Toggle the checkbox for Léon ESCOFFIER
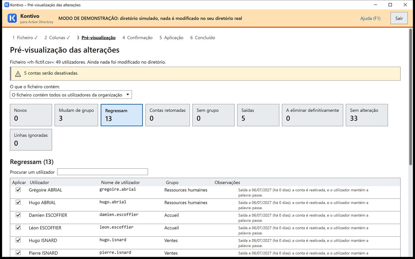This screenshot has width=415, height=259. 18,228
